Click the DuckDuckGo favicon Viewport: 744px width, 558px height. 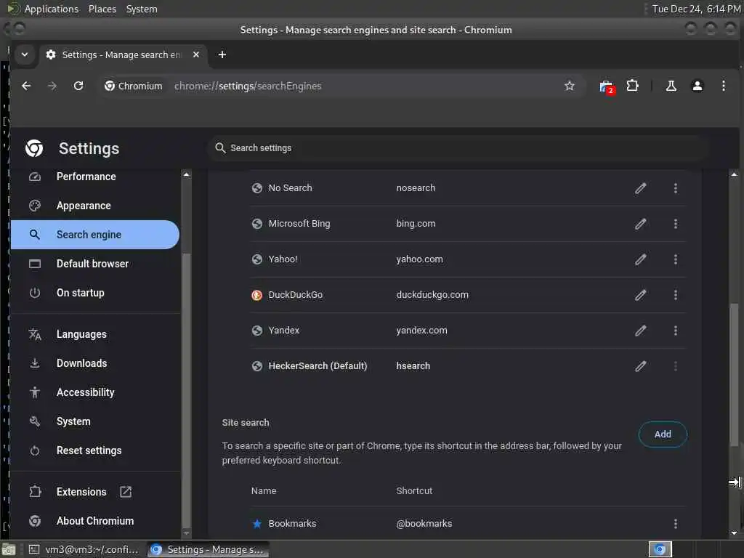tap(256, 295)
